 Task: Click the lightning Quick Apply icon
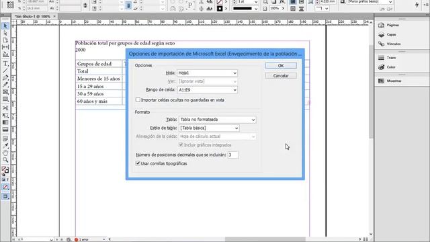pyautogui.click(x=417, y=4)
